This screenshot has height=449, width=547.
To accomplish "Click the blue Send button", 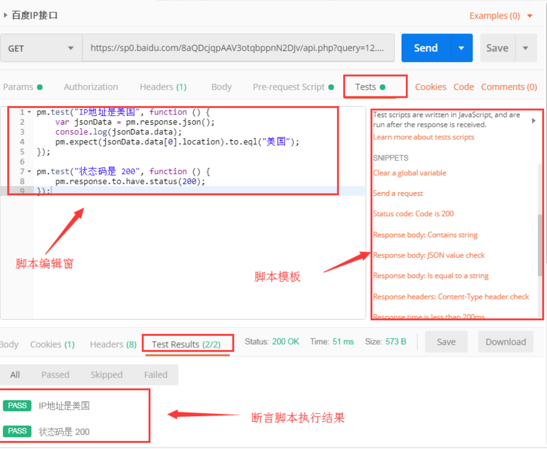I will tap(426, 48).
